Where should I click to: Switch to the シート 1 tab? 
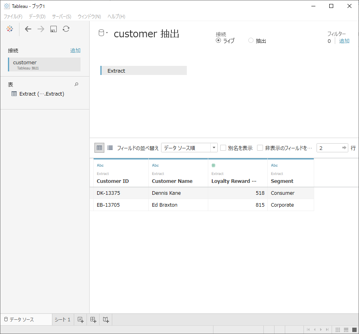62,319
